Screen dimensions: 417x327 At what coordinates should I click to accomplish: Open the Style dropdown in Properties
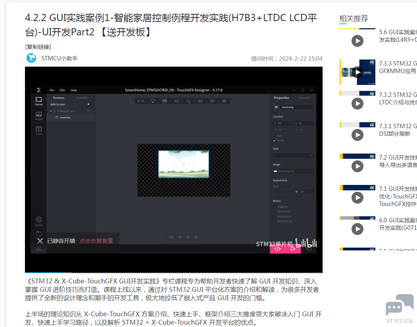tap(293, 155)
